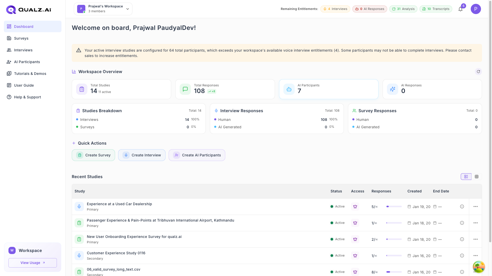Click the response progress bar for the Used Car Dealership study
This screenshot has height=276, width=492.
(x=394, y=206)
